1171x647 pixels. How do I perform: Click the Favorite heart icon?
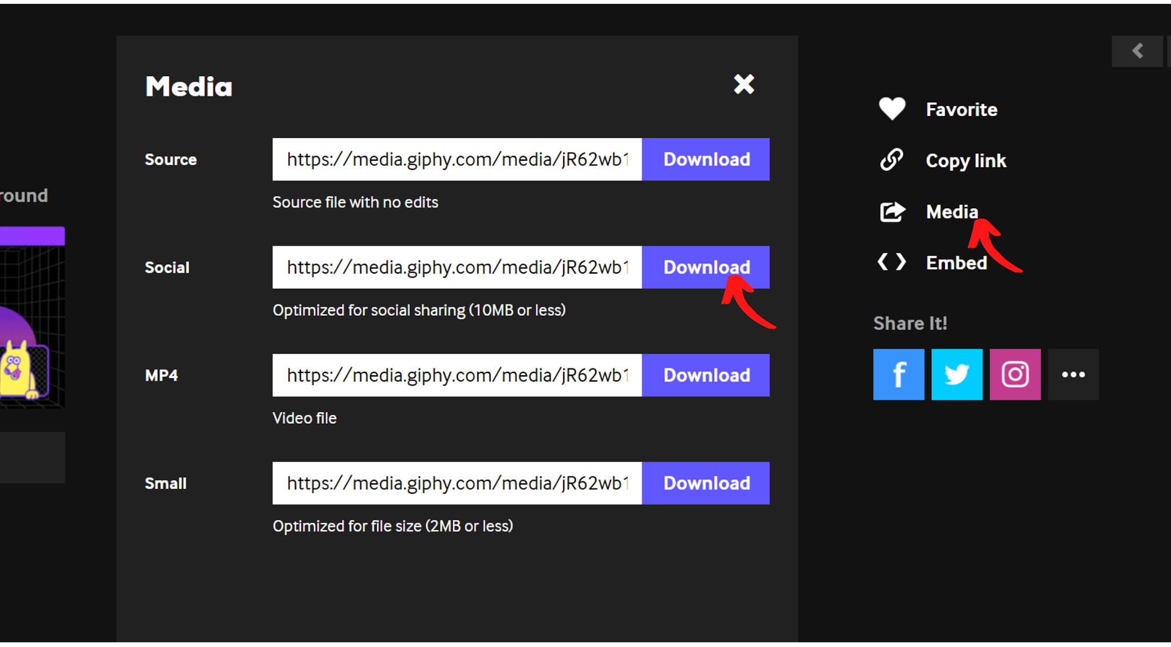891,109
